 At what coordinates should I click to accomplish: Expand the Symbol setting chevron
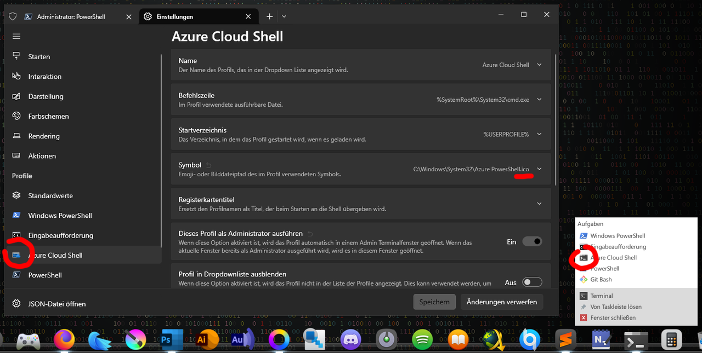click(x=539, y=169)
